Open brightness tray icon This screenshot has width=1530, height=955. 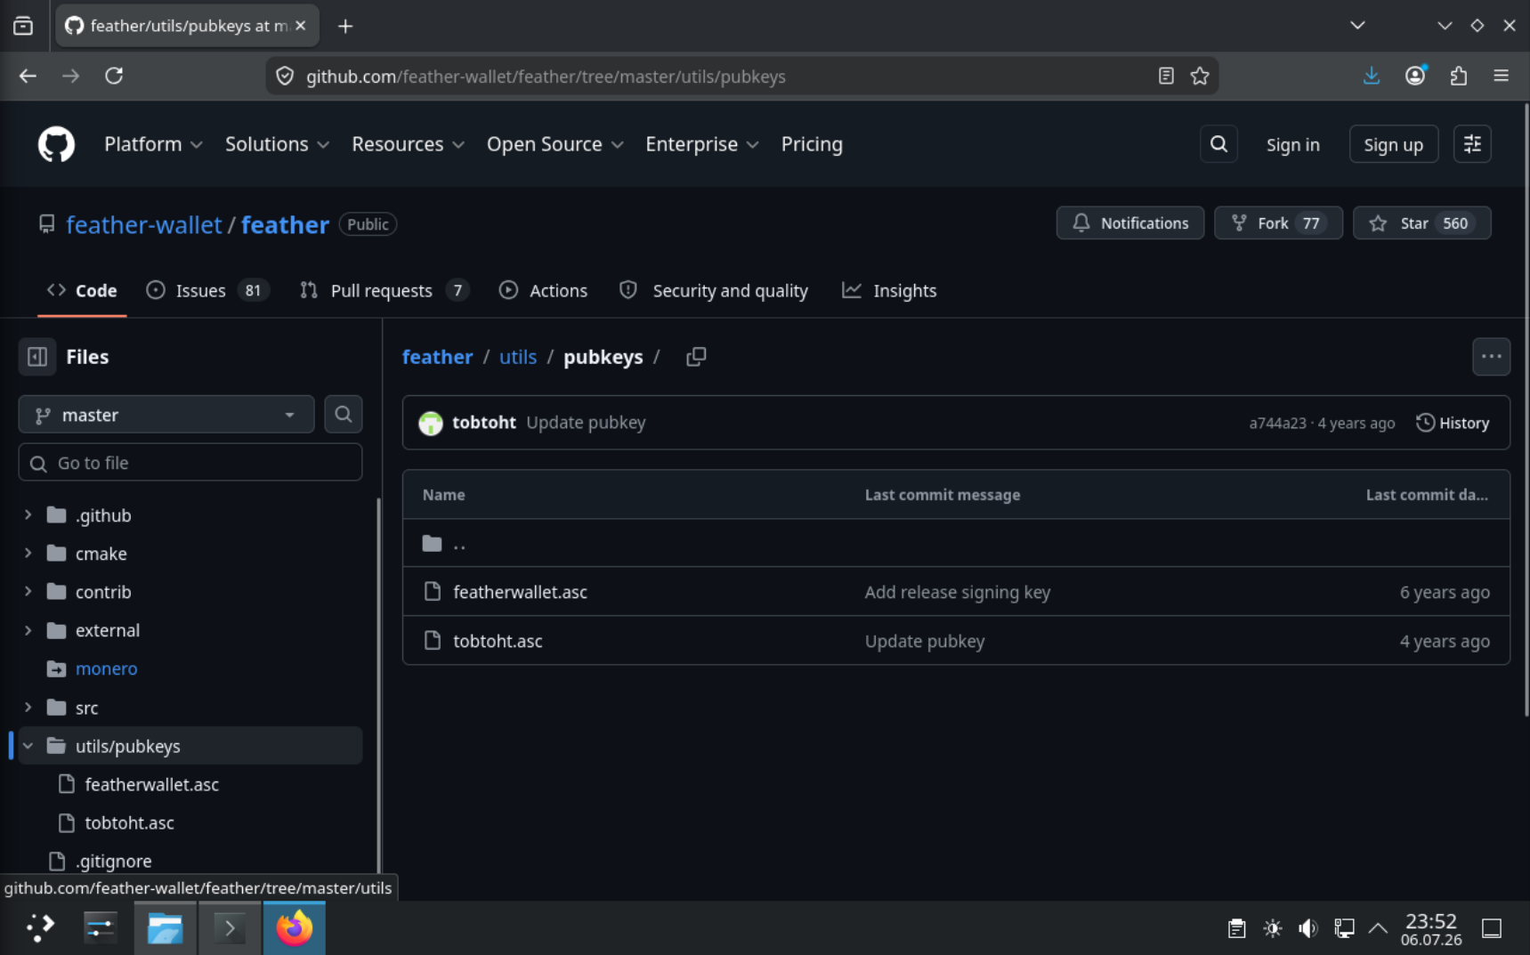coord(1273,929)
